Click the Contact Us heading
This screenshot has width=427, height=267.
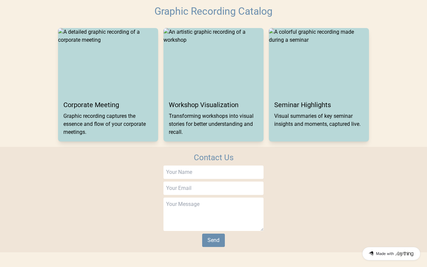213,158
